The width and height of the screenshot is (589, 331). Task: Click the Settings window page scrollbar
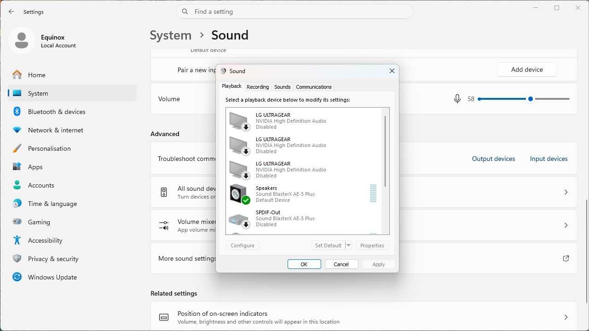(x=586, y=251)
